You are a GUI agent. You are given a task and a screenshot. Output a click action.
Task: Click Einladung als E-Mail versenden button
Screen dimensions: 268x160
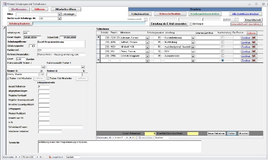click(x=169, y=24)
